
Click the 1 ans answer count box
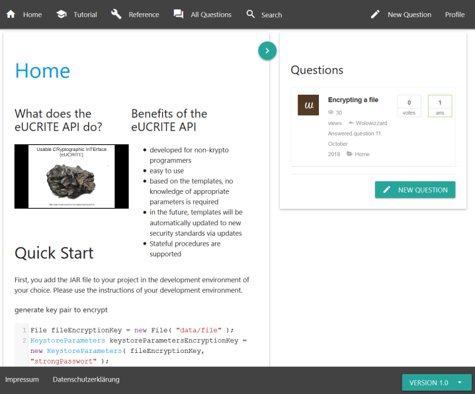click(x=440, y=106)
